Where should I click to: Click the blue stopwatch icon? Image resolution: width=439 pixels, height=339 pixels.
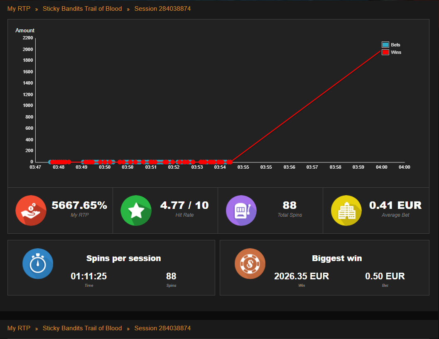tap(38, 264)
